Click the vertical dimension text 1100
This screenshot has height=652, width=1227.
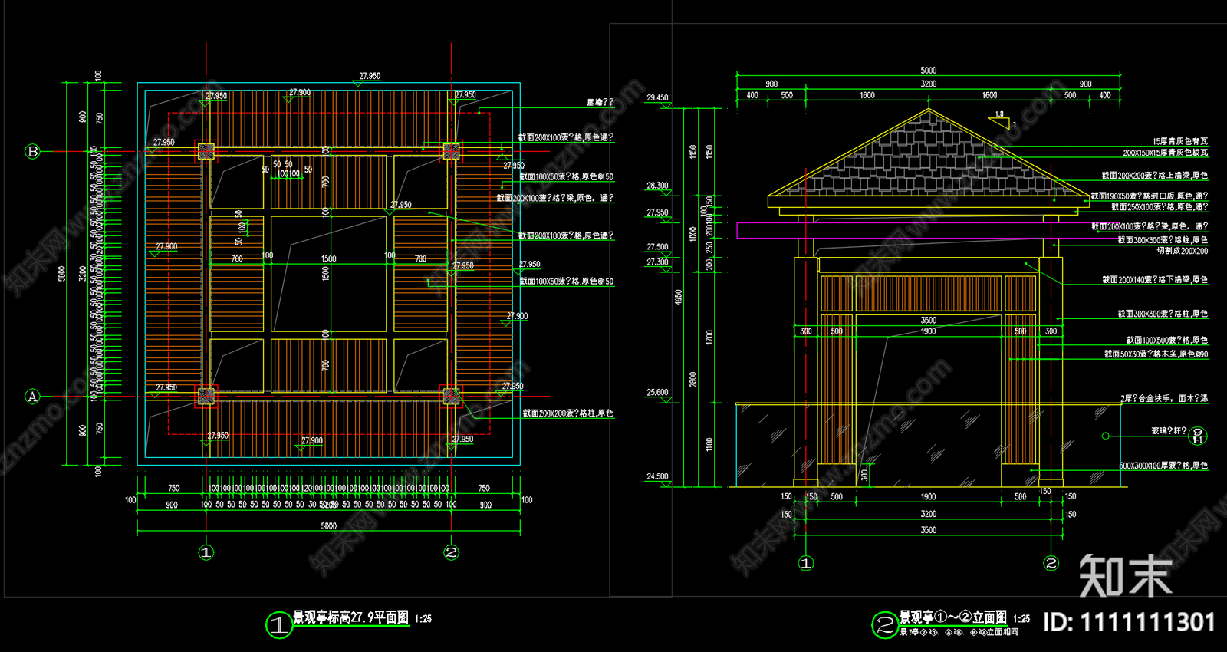(x=709, y=444)
